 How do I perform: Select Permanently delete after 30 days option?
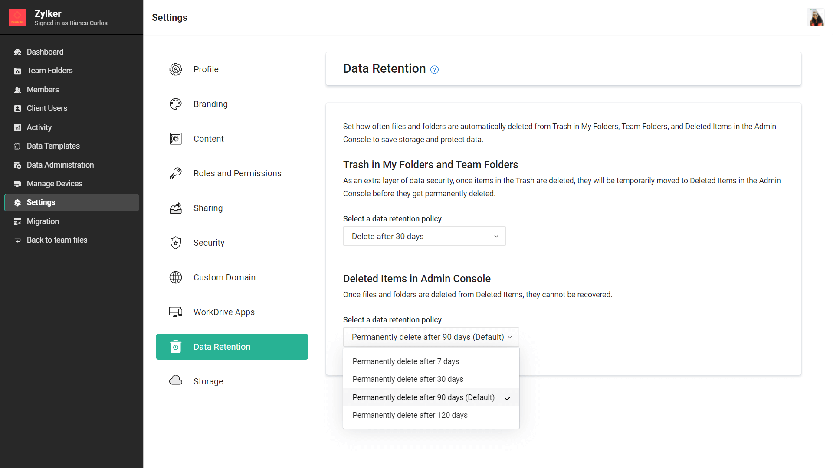408,379
